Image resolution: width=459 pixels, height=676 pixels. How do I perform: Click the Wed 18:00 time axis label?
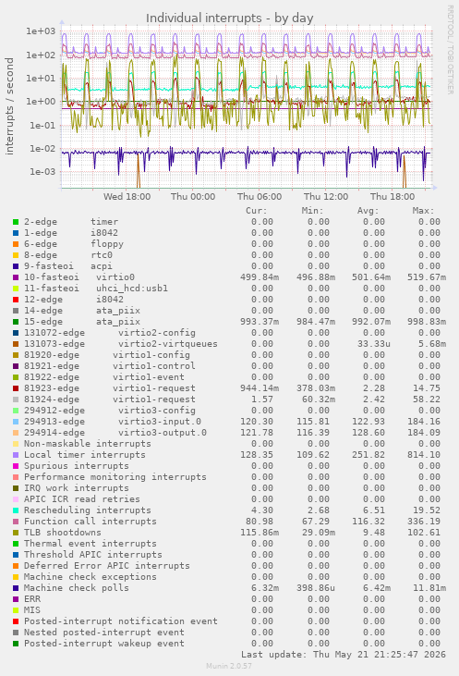coord(127,197)
